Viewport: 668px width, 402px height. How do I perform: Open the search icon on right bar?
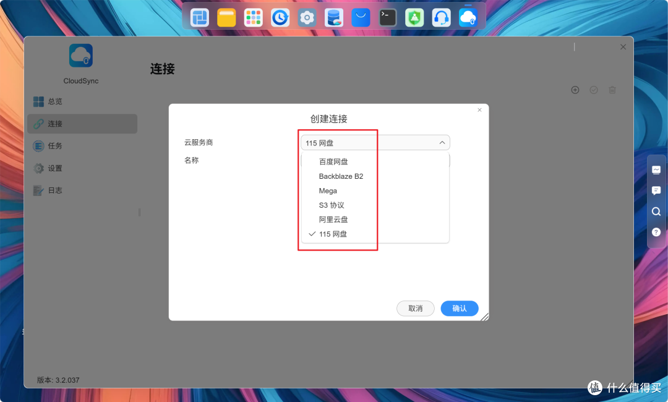coord(656,212)
